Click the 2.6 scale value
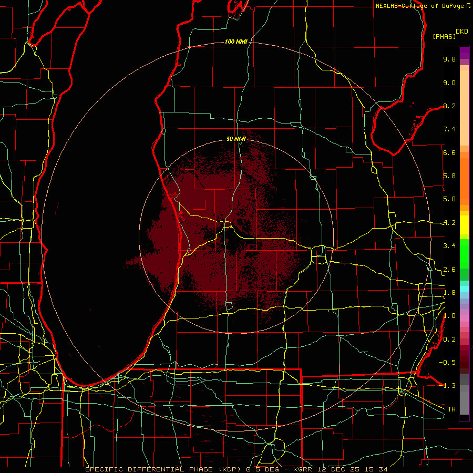 click(x=449, y=270)
